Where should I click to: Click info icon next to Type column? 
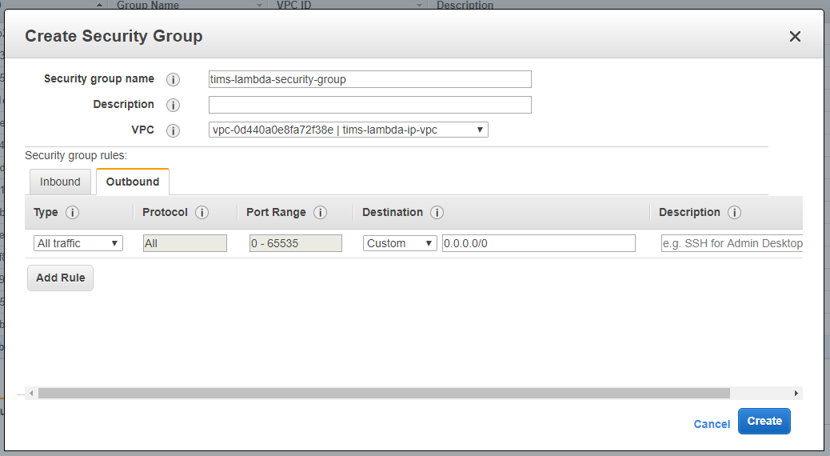tap(73, 212)
